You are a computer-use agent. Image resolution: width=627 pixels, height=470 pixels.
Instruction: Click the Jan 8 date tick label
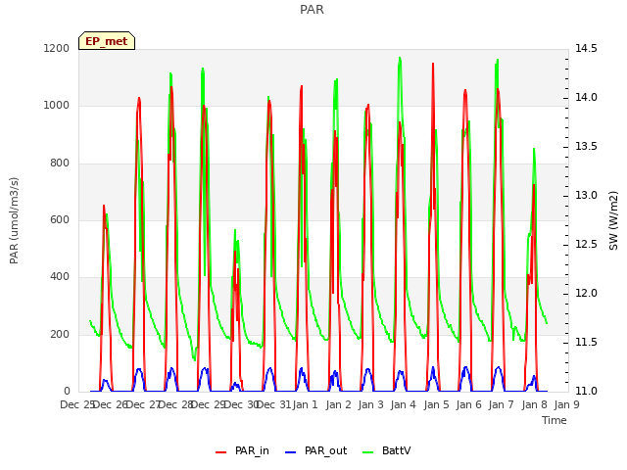point(534,404)
